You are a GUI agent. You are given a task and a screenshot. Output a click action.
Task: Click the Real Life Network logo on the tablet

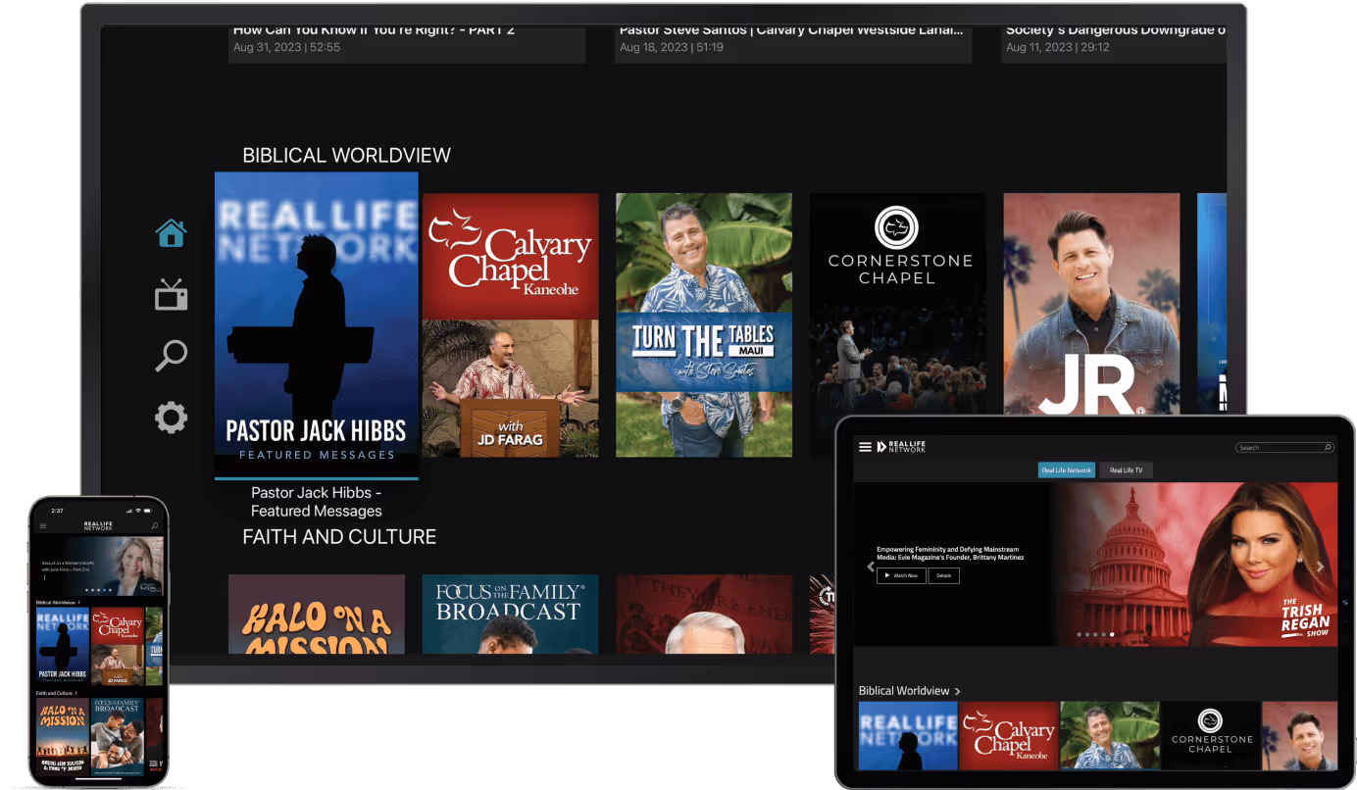coord(901,447)
